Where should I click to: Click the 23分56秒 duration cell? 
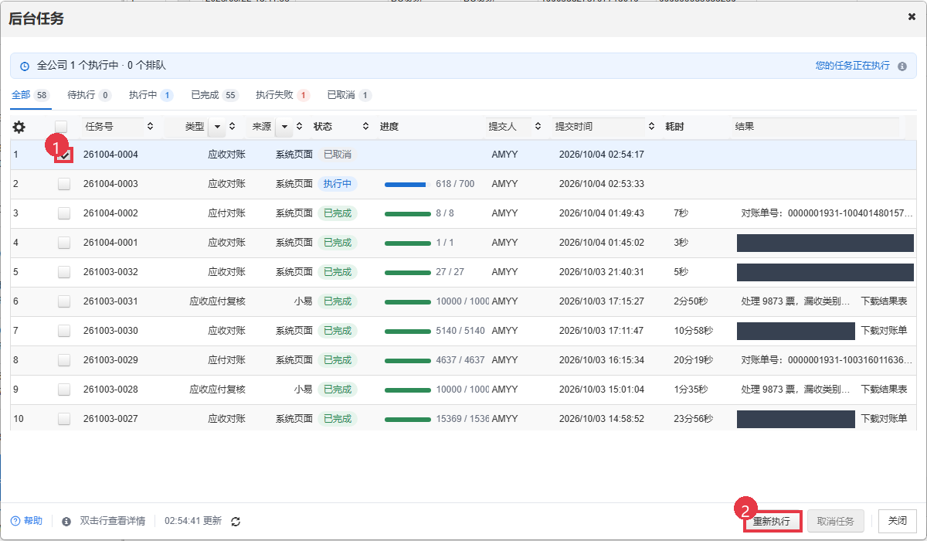pos(694,419)
